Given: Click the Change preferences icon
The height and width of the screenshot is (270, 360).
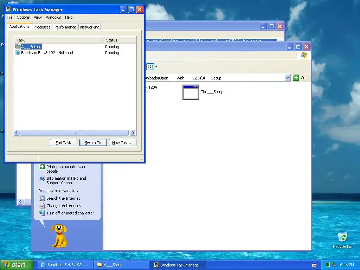Looking at the screenshot, I should point(42,205).
